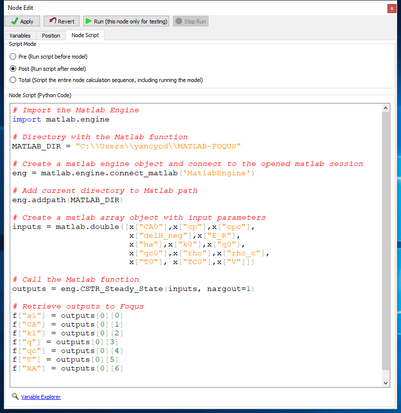Click the f["q"] output assignment line
This screenshot has height=413, width=401.
point(65,342)
